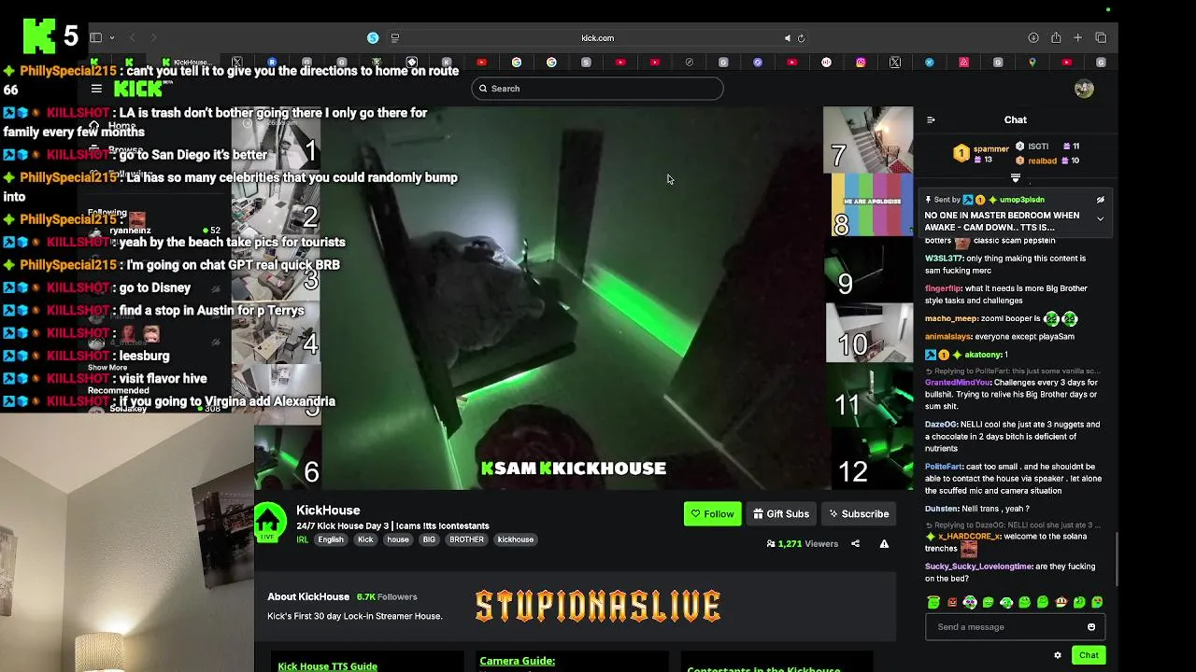Switch to camera 10 thumbnail
1196x672 pixels.
[x=868, y=333]
